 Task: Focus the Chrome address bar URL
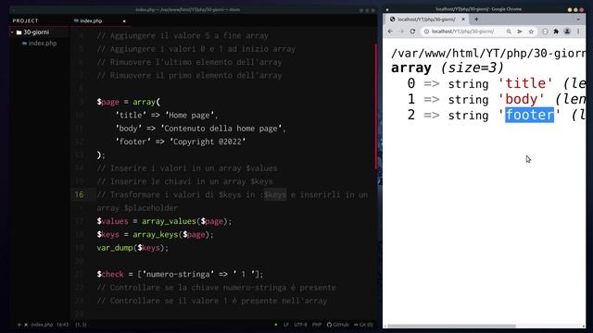tap(462, 31)
